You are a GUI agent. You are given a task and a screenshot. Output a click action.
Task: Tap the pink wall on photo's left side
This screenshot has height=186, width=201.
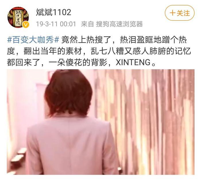point(24,102)
